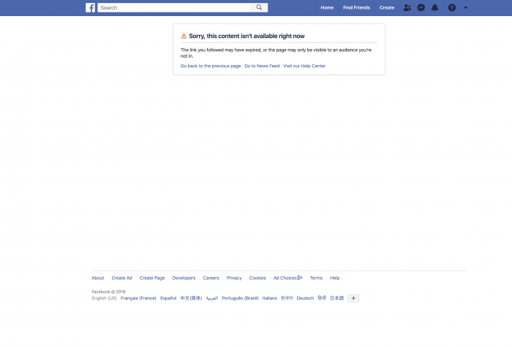Select Create in the top bar
Screen dimensions: 512x347
point(387,7)
